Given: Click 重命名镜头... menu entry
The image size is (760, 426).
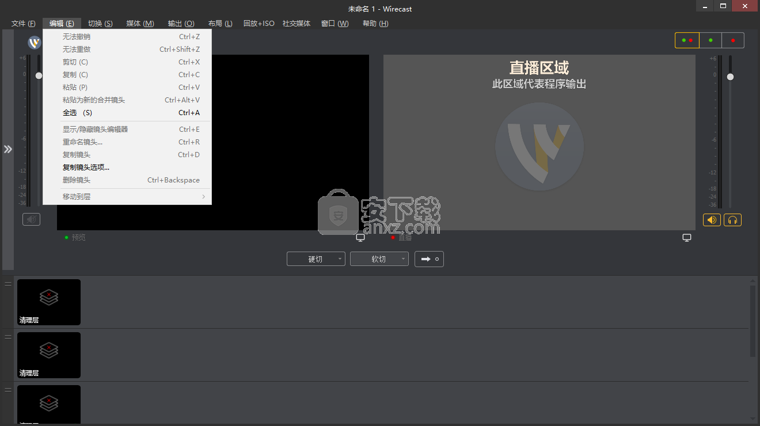Looking at the screenshot, I should [x=127, y=142].
